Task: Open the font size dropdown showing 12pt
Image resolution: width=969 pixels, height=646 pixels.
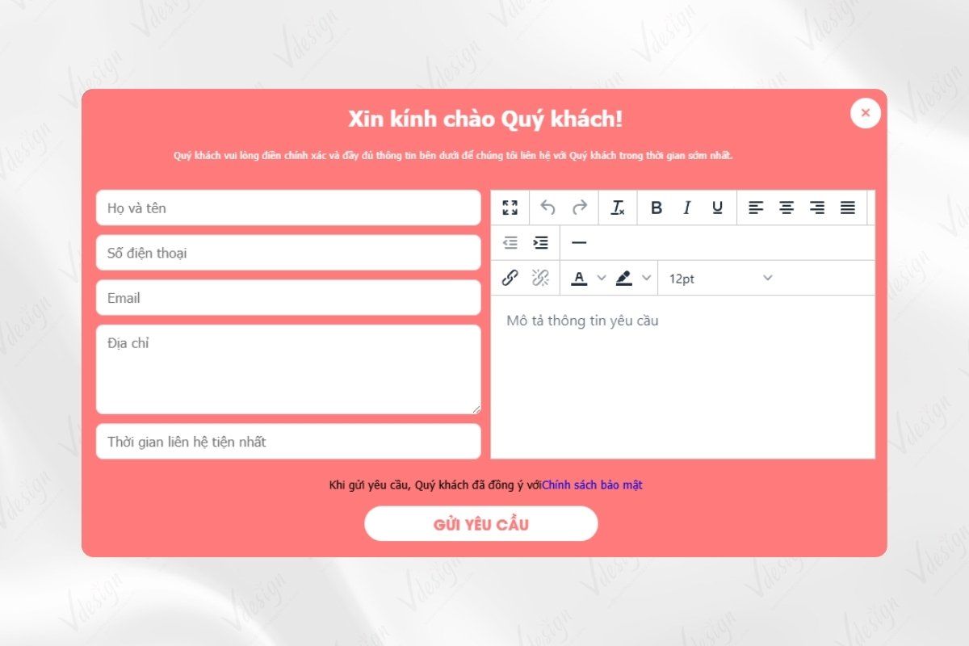Action: (719, 278)
